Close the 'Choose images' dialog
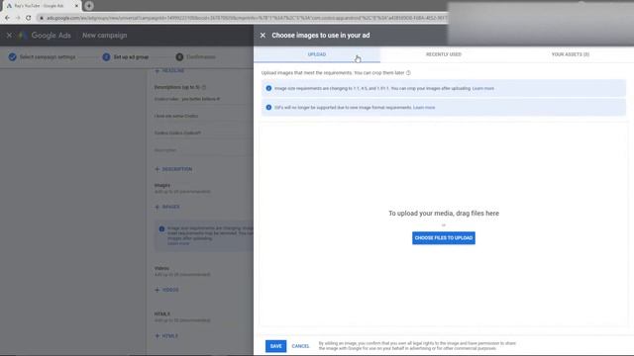This screenshot has width=634, height=356. [x=263, y=36]
